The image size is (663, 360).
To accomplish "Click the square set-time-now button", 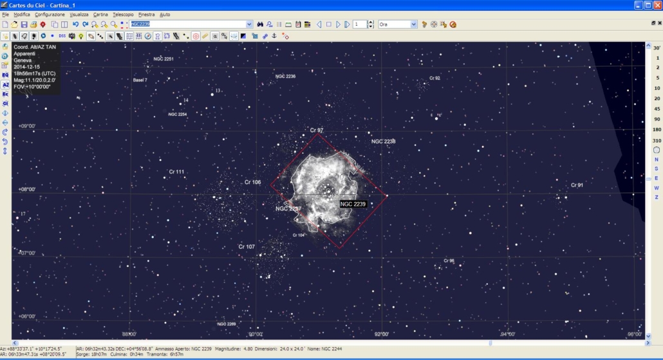I will (328, 24).
